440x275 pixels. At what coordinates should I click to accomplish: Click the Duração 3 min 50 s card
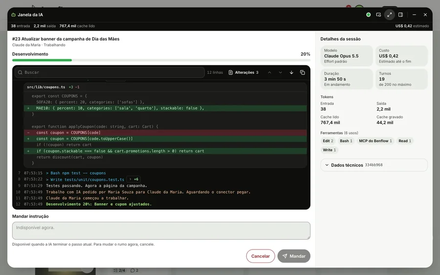(x=347, y=79)
